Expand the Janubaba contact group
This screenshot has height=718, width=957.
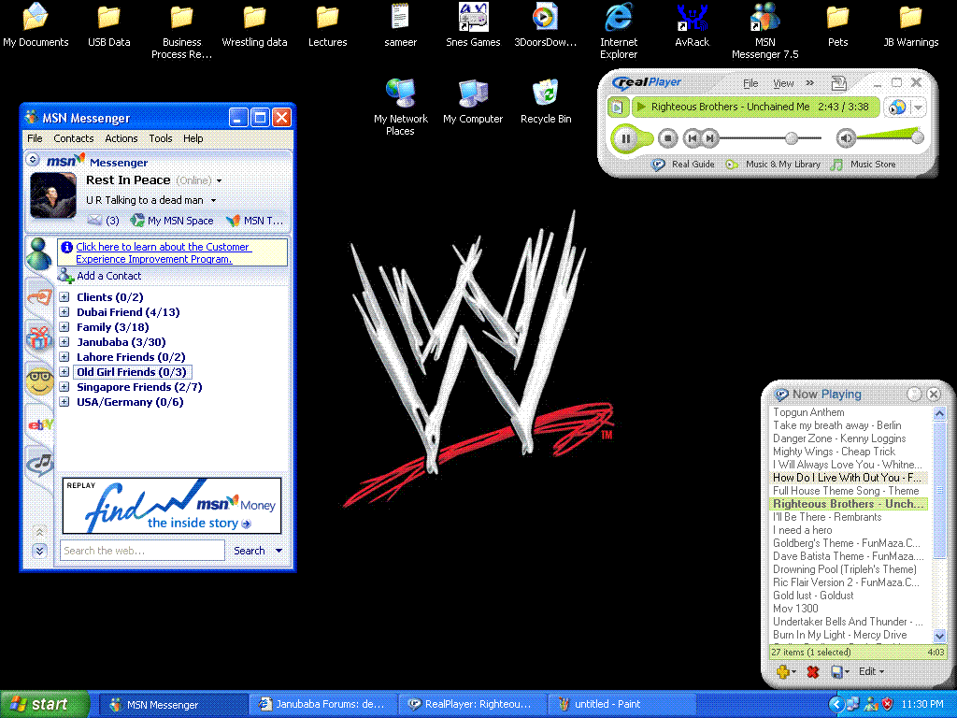coord(64,342)
